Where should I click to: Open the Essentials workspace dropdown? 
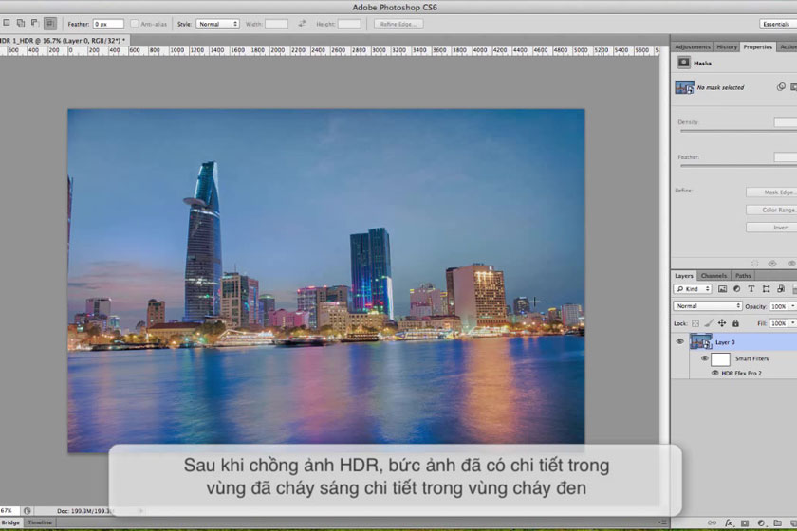pos(778,24)
